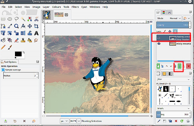The width and height of the screenshot is (194, 126).
Task: Open the image menu at ruler corner
Action: [x=43, y=22]
